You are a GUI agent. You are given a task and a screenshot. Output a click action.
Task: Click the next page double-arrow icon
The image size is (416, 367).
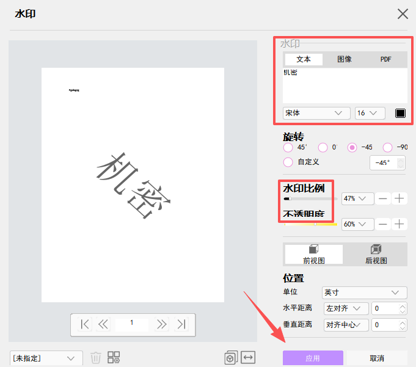tap(162, 324)
